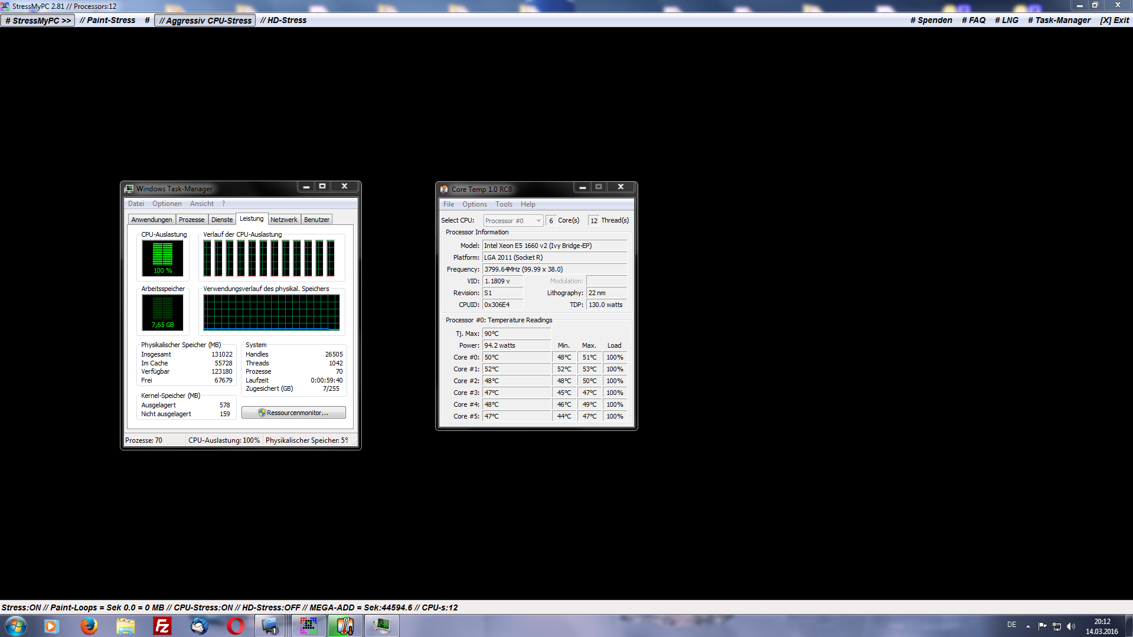The image size is (1133, 637).
Task: Click the Core Temp thermometer taskbar icon
Action: coord(345,626)
